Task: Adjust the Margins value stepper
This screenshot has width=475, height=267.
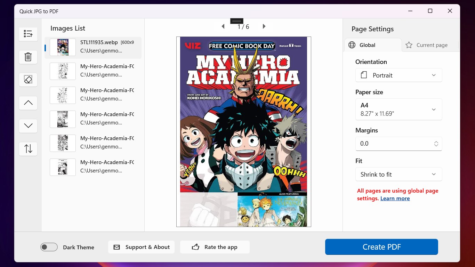Action: tap(436, 144)
